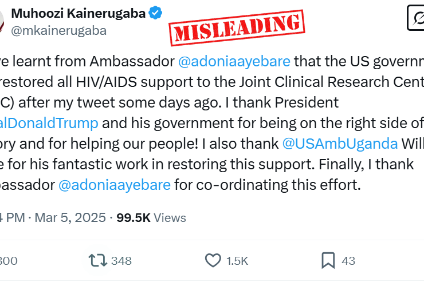
Task: Click the @mkainerugaba handle
Action: coord(58,31)
